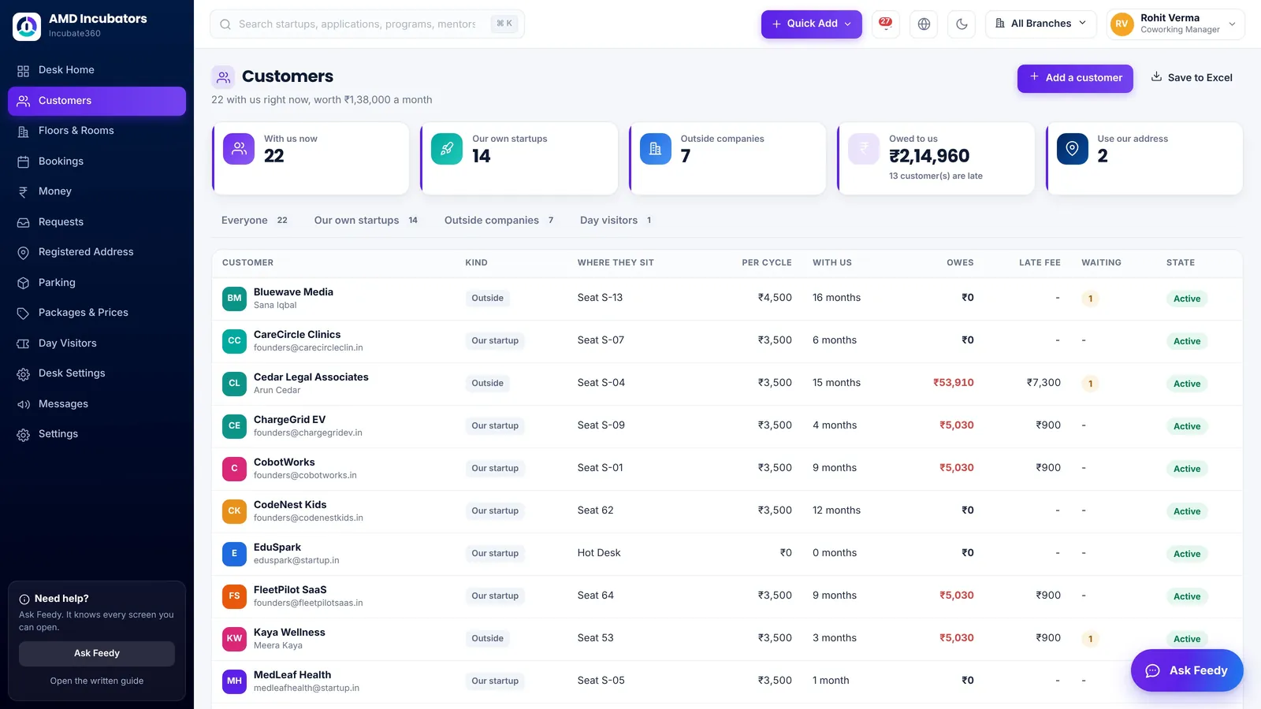The image size is (1261, 709).
Task: Click the Owed to us rupee icon
Action: coord(864,149)
